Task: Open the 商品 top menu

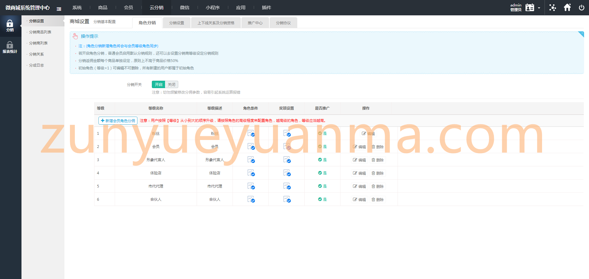Action: coord(103,8)
